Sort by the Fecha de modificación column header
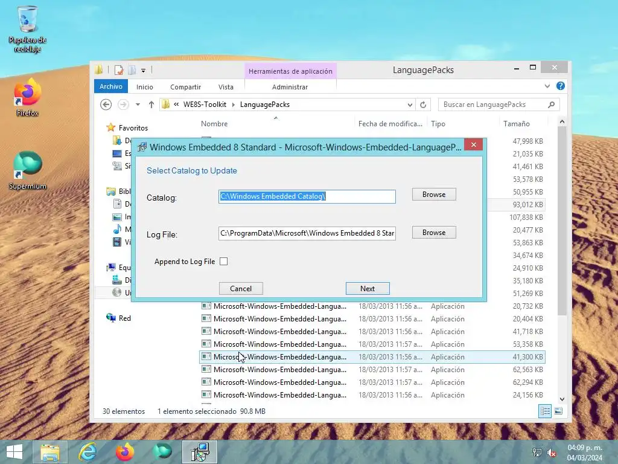 [390, 123]
